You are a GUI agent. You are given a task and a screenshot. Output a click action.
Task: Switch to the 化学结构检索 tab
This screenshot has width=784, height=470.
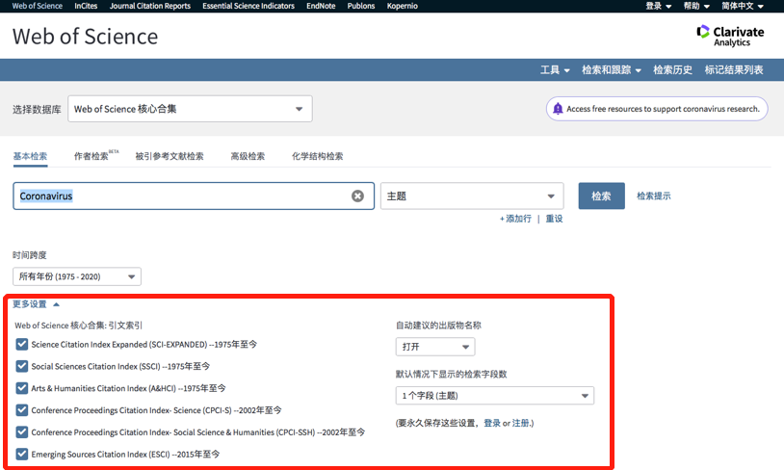(318, 156)
